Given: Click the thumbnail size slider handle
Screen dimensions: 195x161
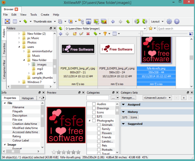Looking at the screenshot, I should [141, 34].
